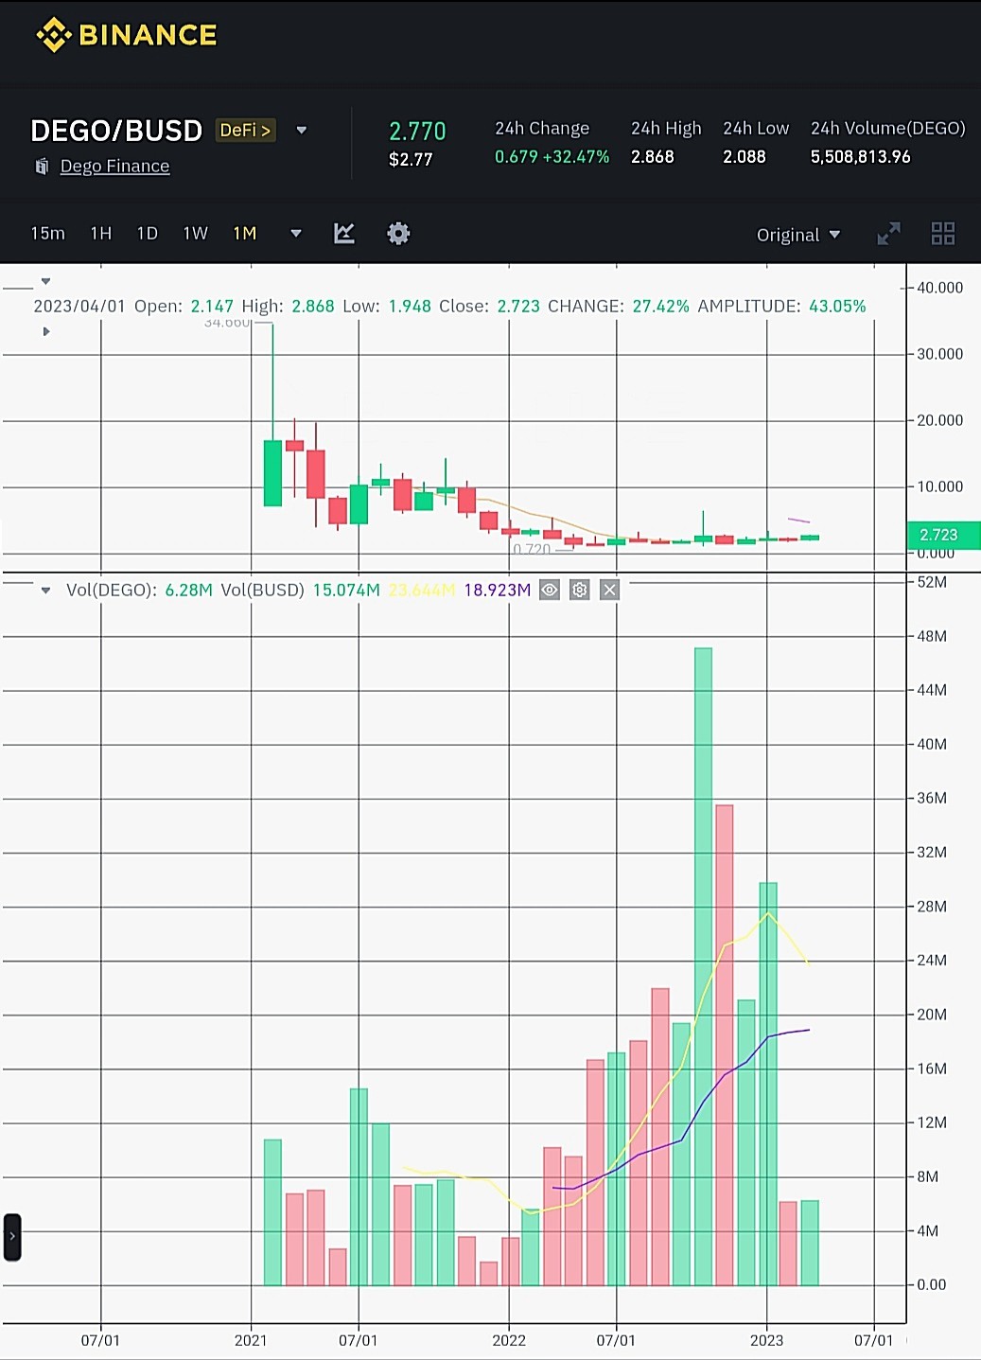The width and height of the screenshot is (981, 1360).
Task: Click the $2.77 dollar price
Action: (x=411, y=159)
